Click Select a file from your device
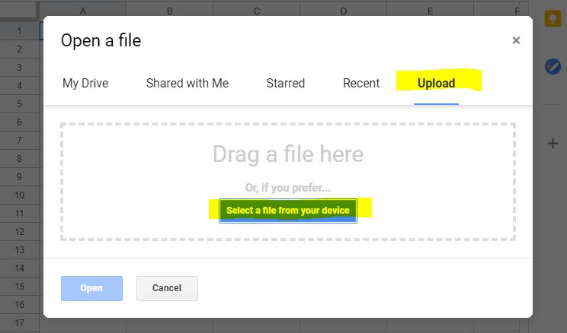567x333 pixels. [x=288, y=211]
